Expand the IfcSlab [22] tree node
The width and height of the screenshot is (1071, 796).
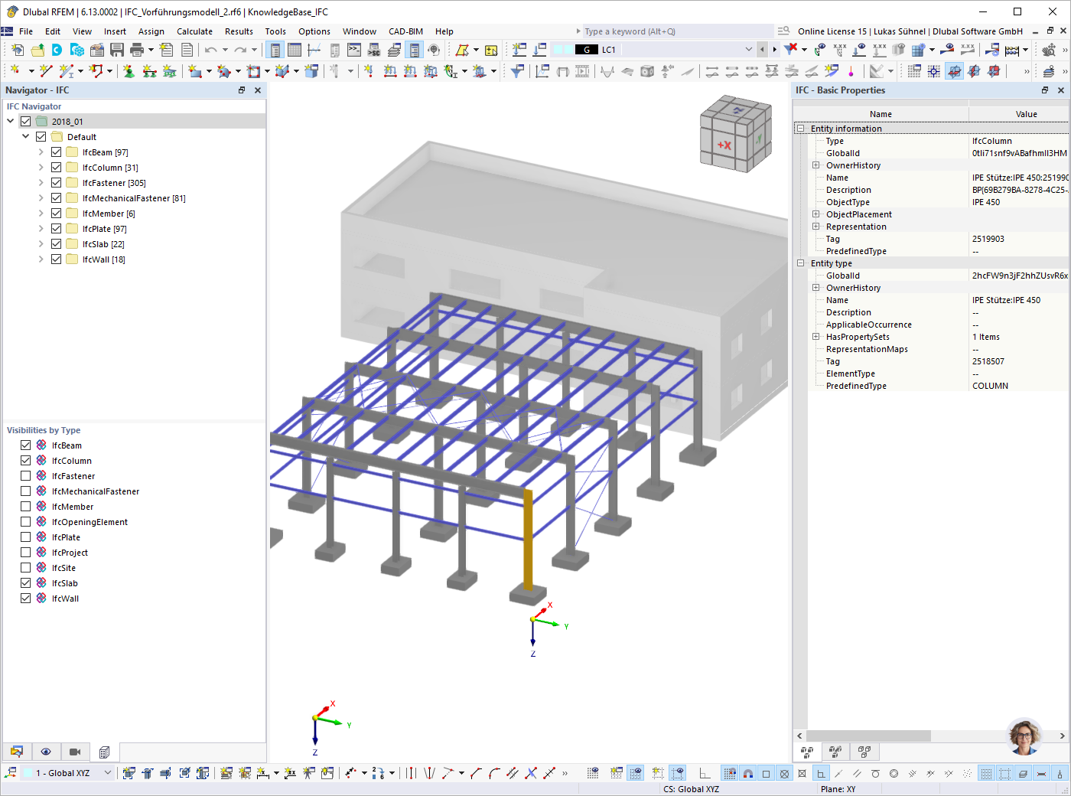pyautogui.click(x=41, y=244)
